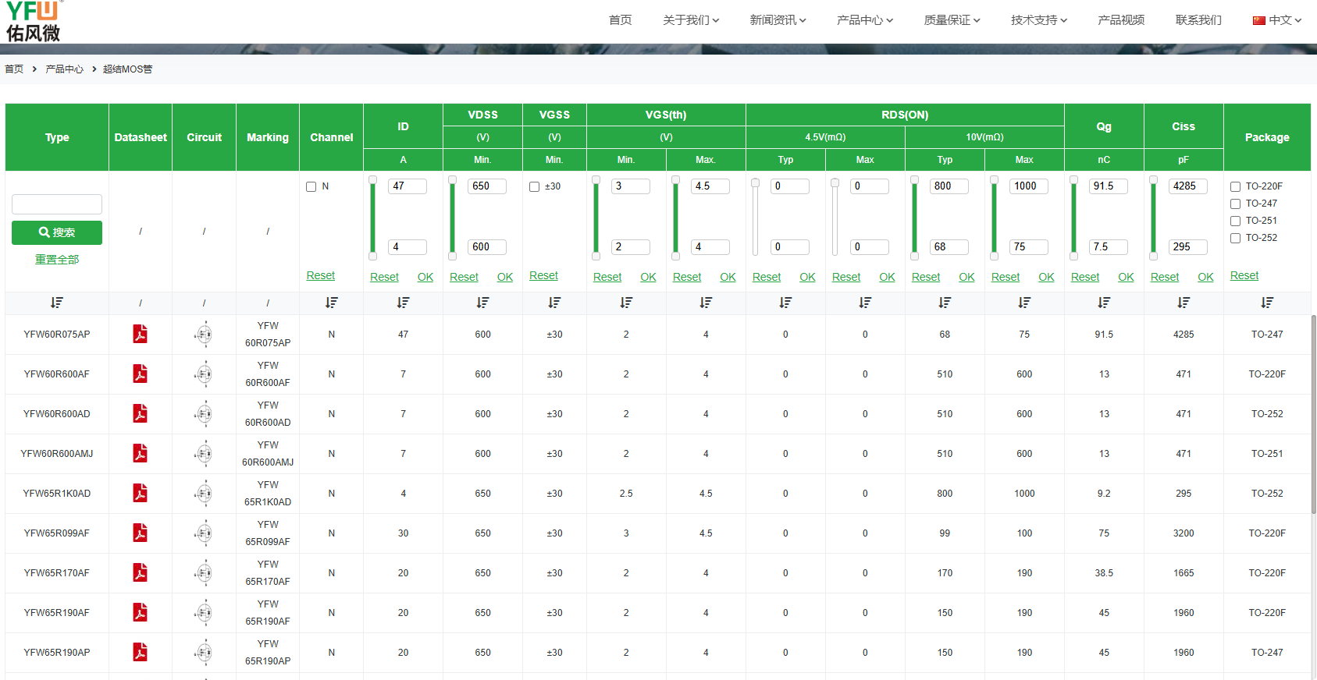This screenshot has width=1317, height=680.
Task: Focus the Type search input field
Action: [x=57, y=204]
